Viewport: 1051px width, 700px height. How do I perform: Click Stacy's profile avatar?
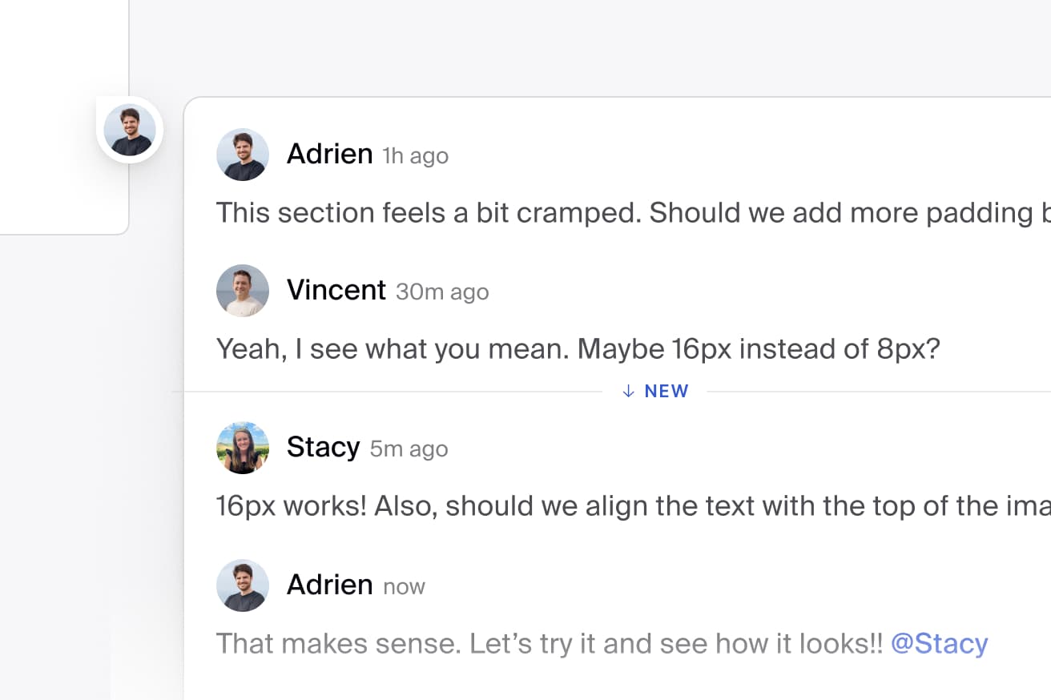point(243,448)
